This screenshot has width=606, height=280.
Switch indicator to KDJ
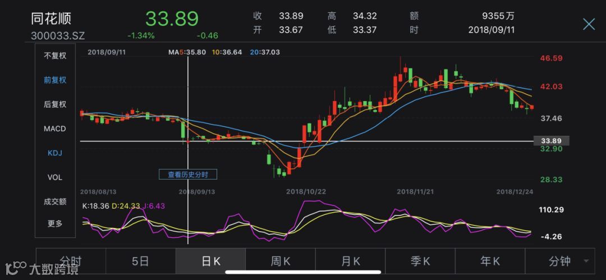(55, 153)
